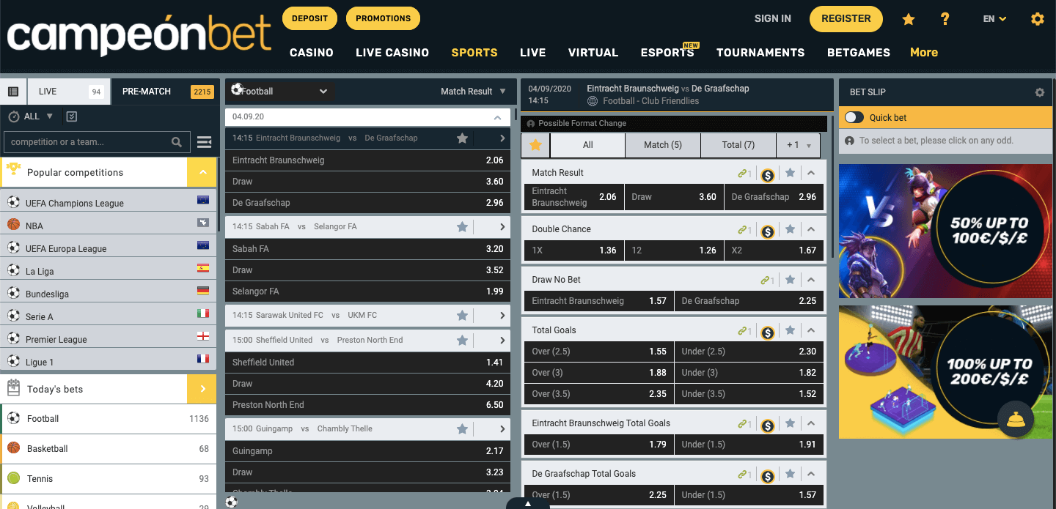Click cash out coin icon for Match Result

[767, 174]
